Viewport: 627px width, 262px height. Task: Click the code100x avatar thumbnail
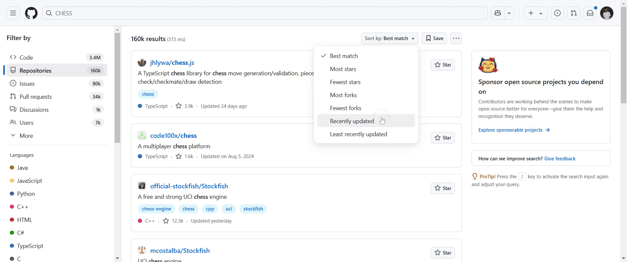[x=142, y=136]
